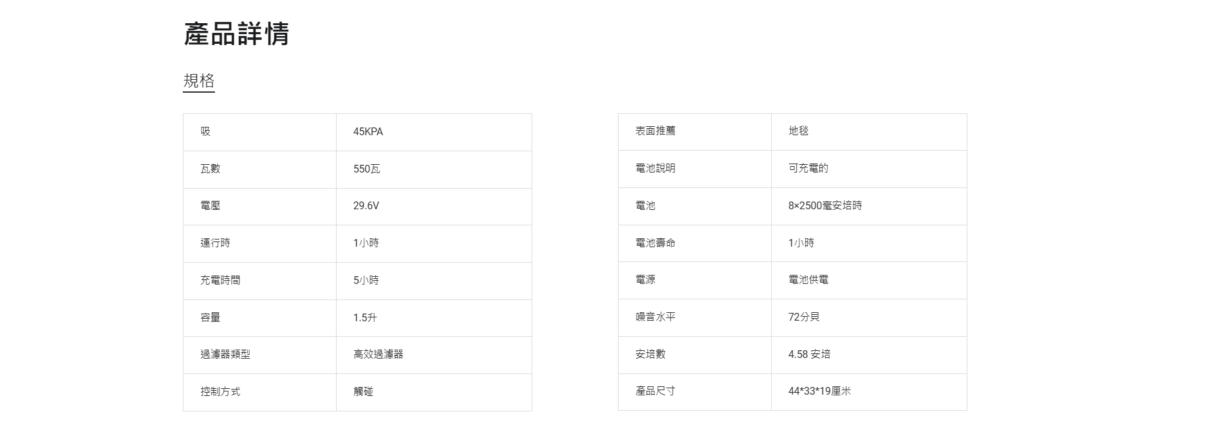Viewport: 1221px width, 423px height.
Task: Select the 充電時間 row label
Action: [x=220, y=280]
